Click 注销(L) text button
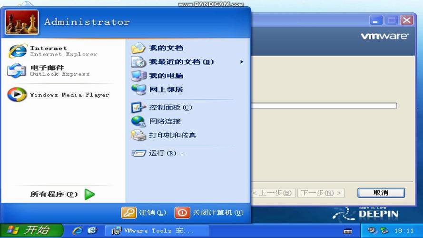The image size is (423, 238). pyautogui.click(x=153, y=213)
